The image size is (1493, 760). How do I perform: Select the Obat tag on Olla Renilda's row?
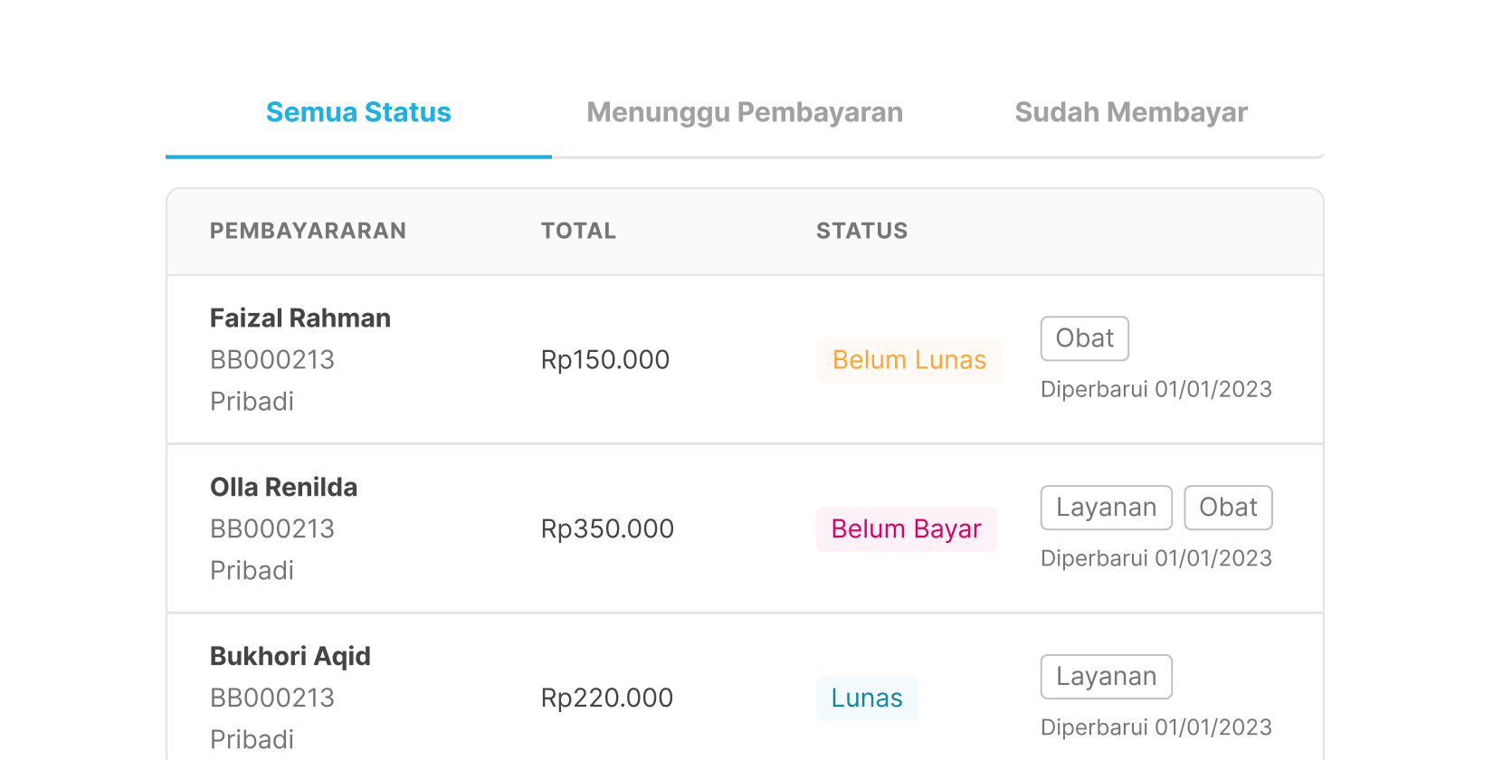point(1228,508)
